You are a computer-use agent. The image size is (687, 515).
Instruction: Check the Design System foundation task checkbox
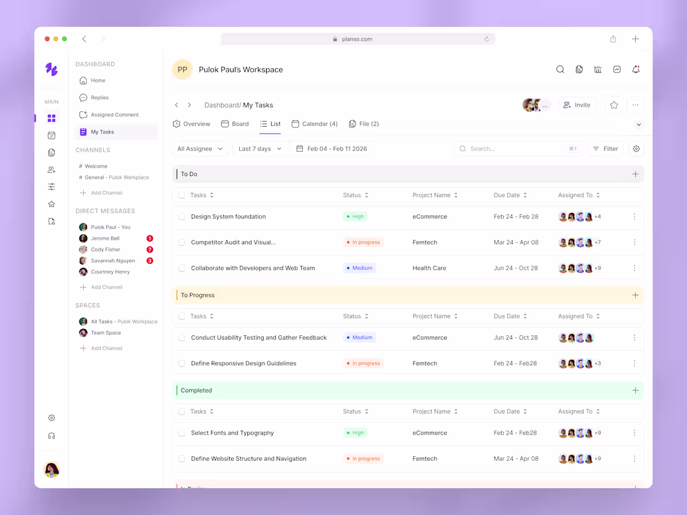click(x=181, y=217)
